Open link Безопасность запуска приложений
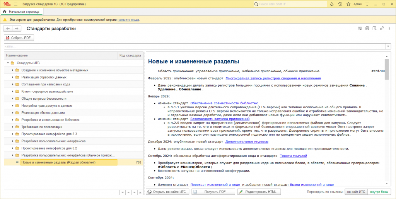The height and width of the screenshot is (199, 396). [x=220, y=119]
